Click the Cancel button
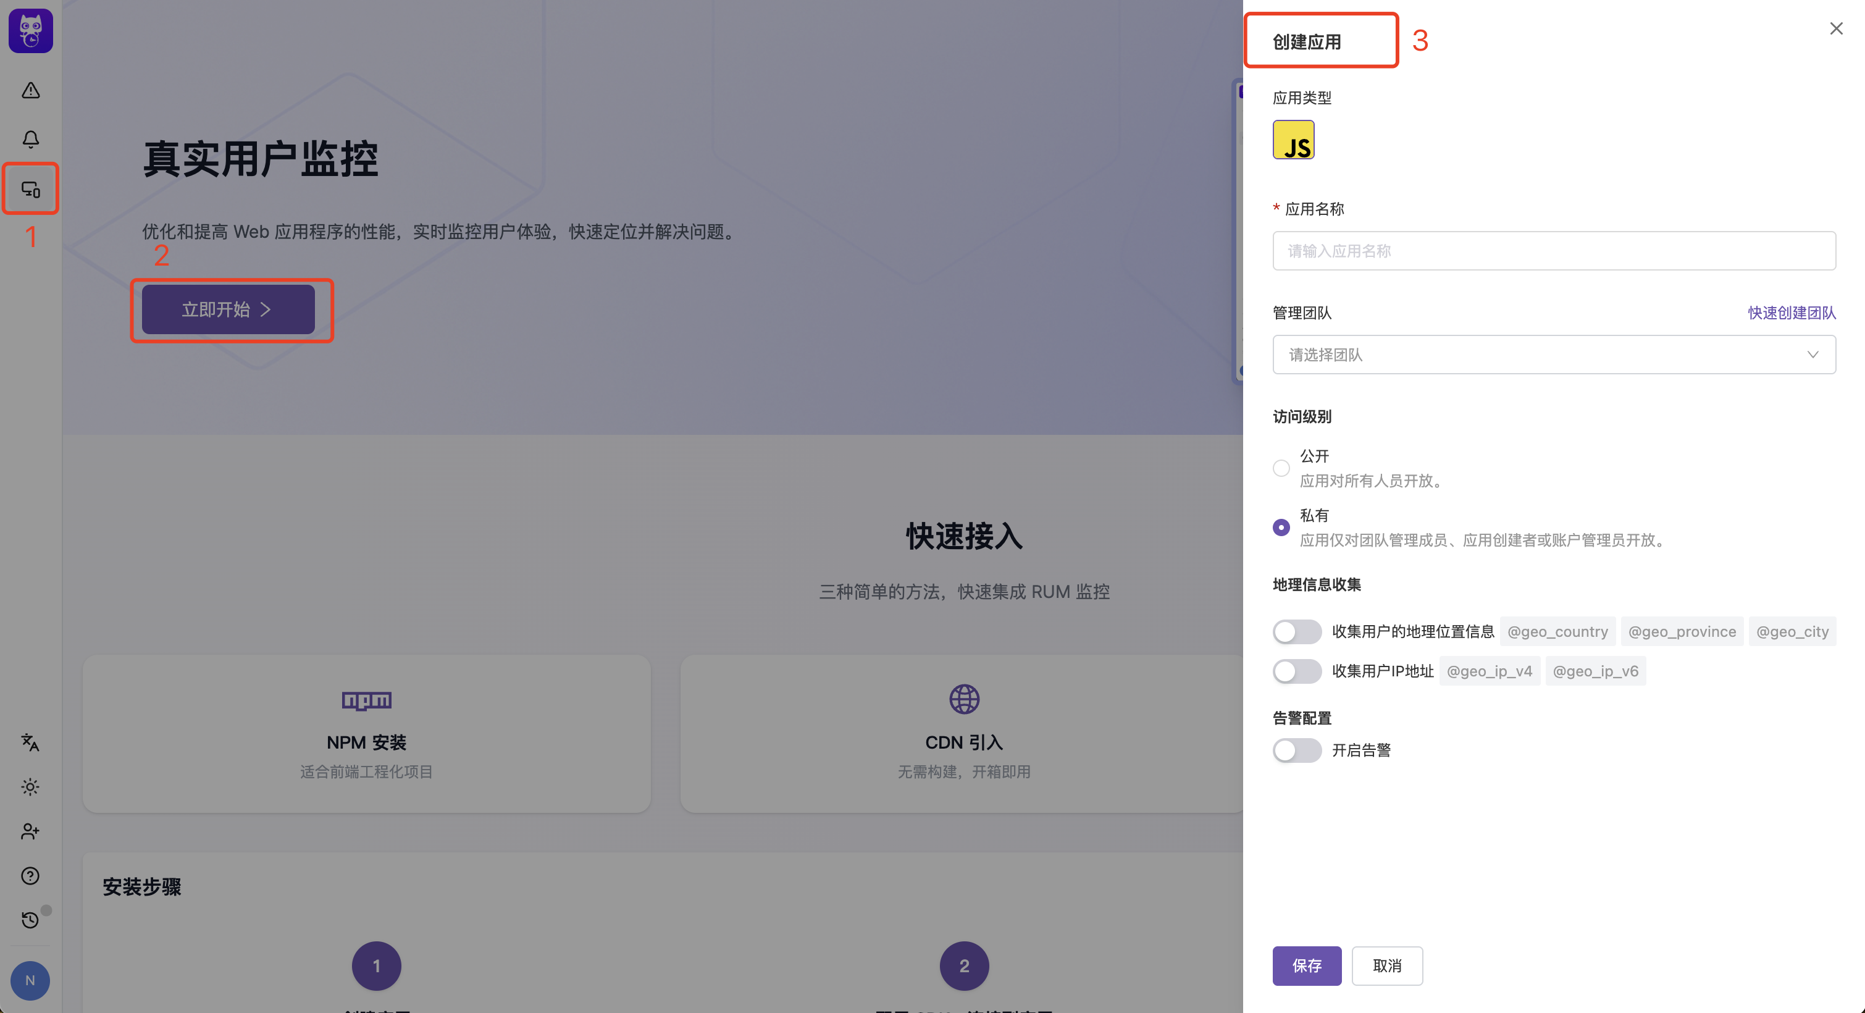This screenshot has width=1865, height=1013. coord(1387,965)
